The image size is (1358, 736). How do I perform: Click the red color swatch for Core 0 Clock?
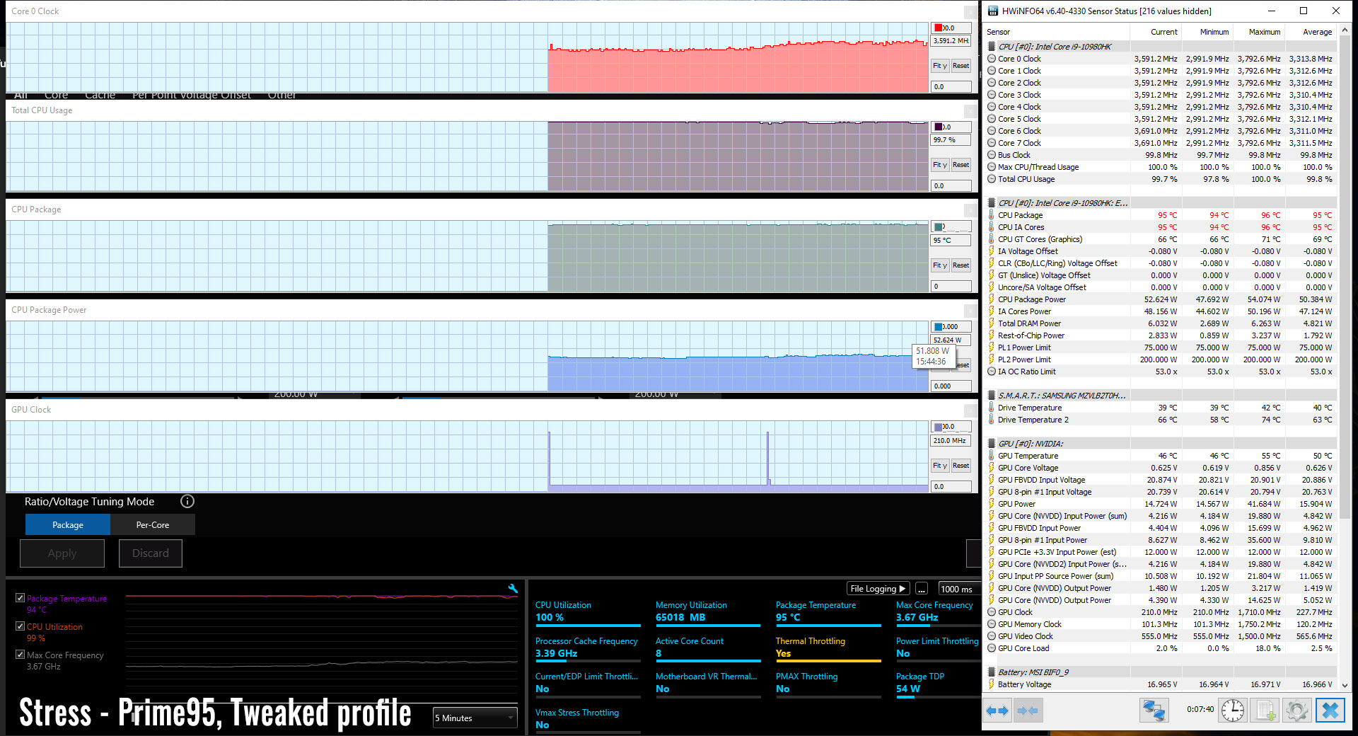(x=938, y=28)
